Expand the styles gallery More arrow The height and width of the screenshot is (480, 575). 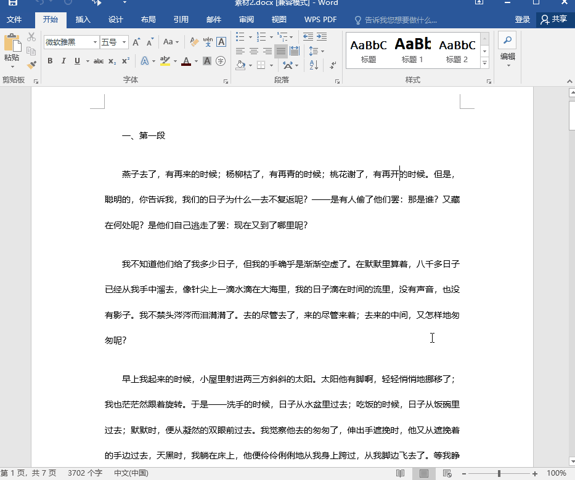click(485, 63)
